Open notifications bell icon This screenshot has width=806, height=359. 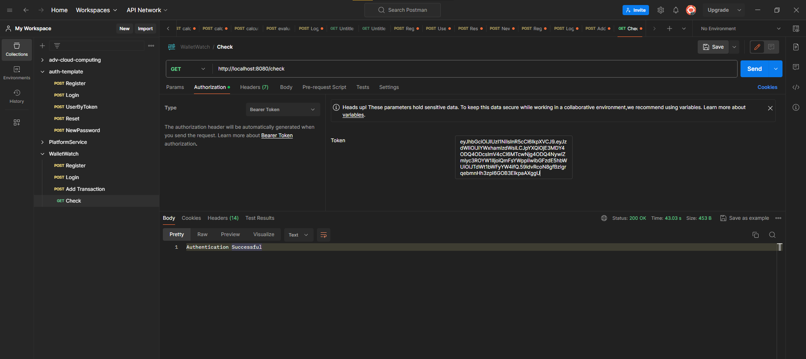click(x=676, y=10)
